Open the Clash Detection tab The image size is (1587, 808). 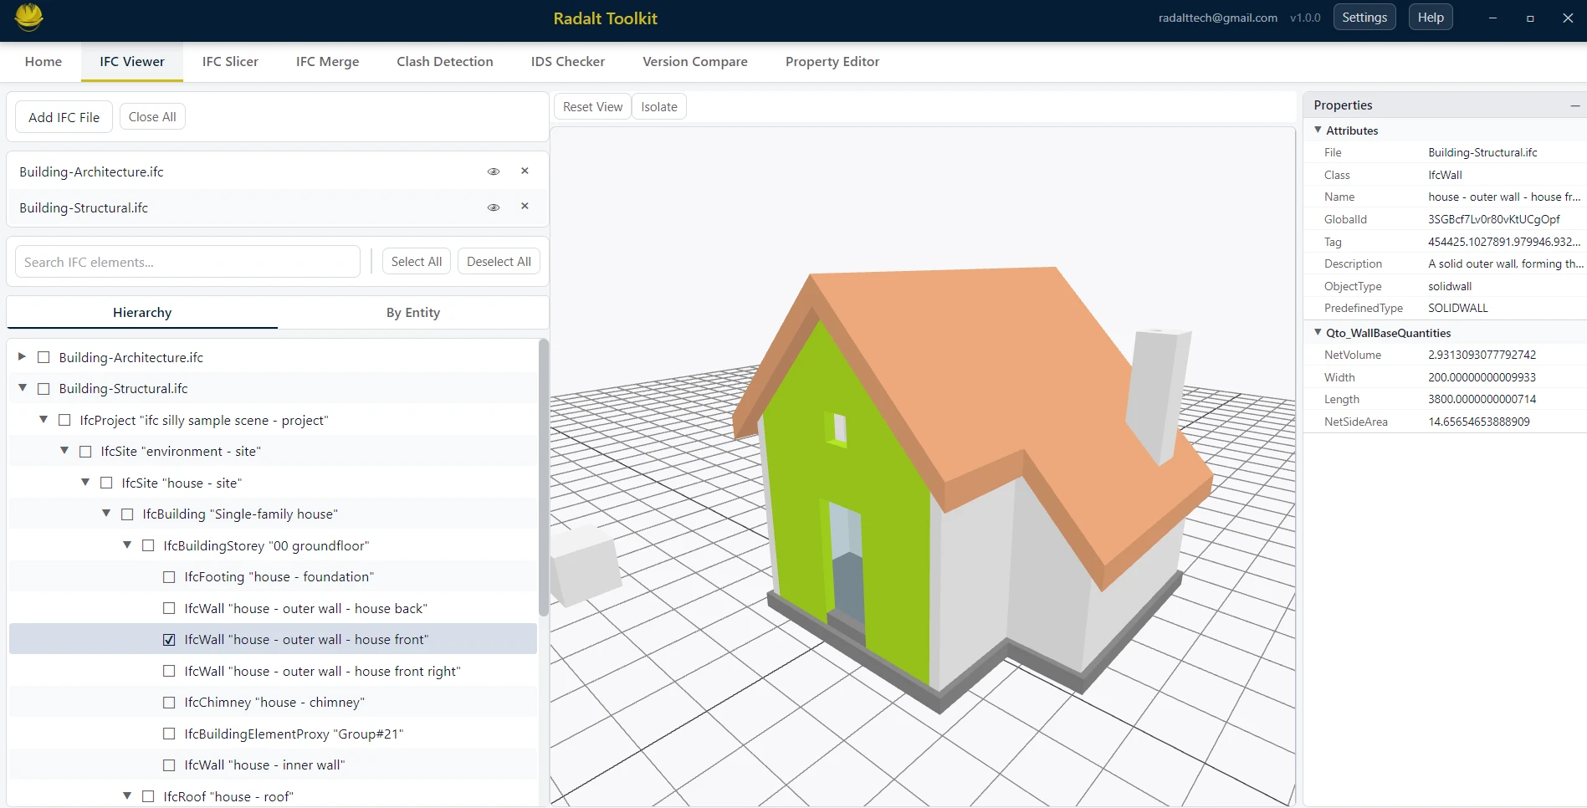tap(444, 61)
